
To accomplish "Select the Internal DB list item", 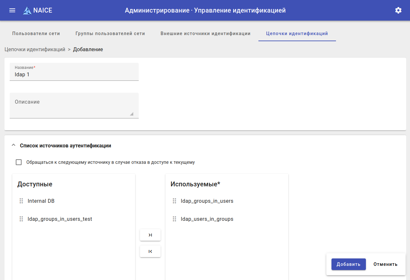I will pos(41,201).
